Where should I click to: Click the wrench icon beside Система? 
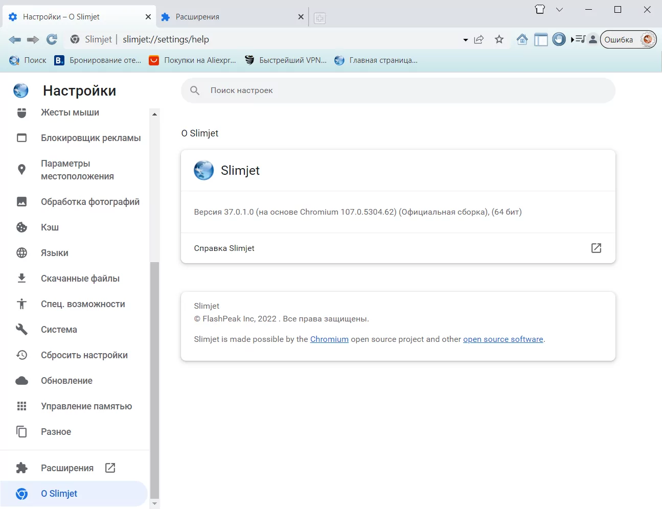click(x=21, y=330)
